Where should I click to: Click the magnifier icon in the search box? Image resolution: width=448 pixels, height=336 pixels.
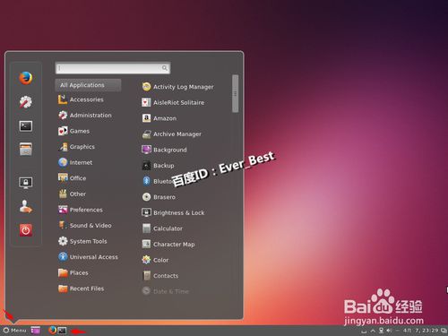click(x=165, y=68)
